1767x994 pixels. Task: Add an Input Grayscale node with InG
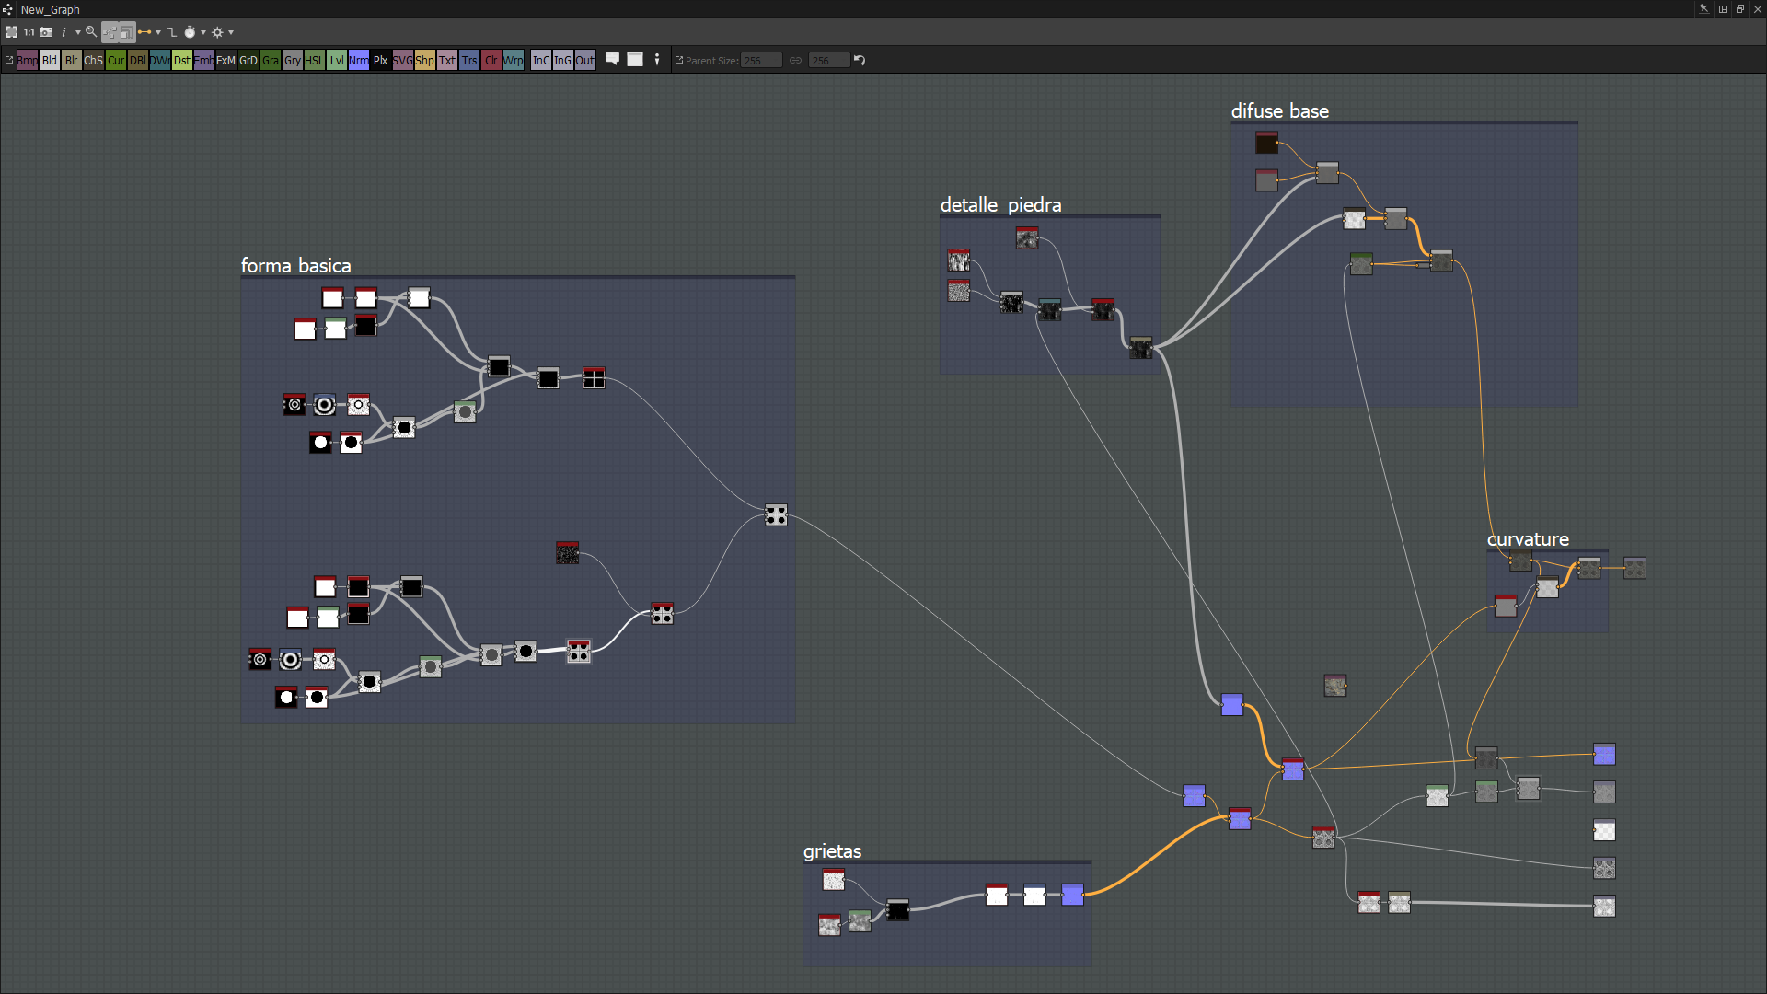click(x=563, y=61)
